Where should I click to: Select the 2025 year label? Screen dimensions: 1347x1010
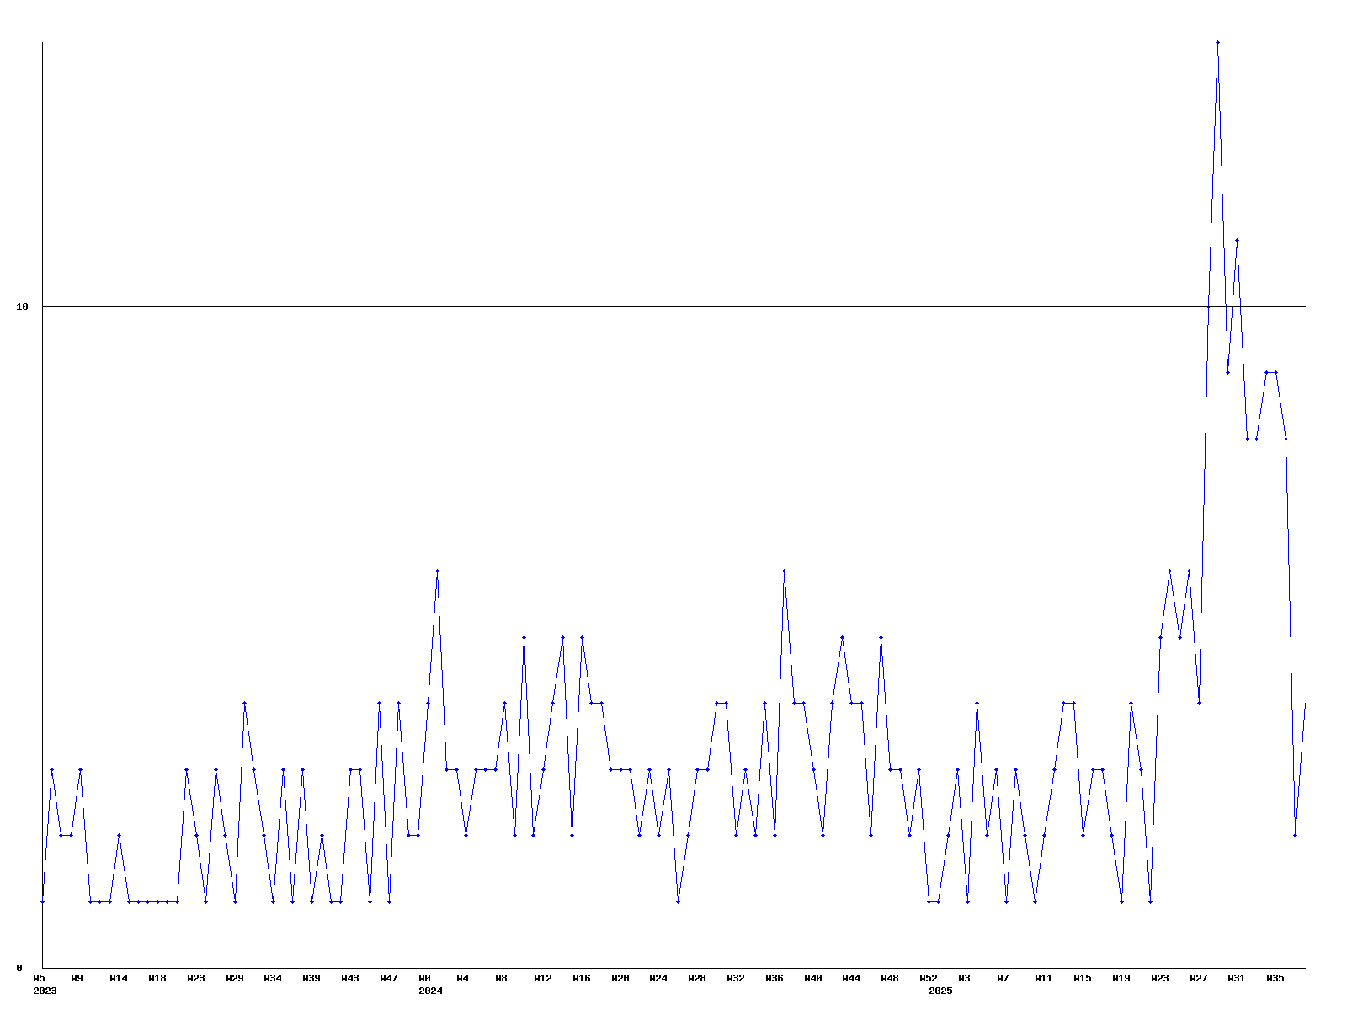(x=940, y=991)
